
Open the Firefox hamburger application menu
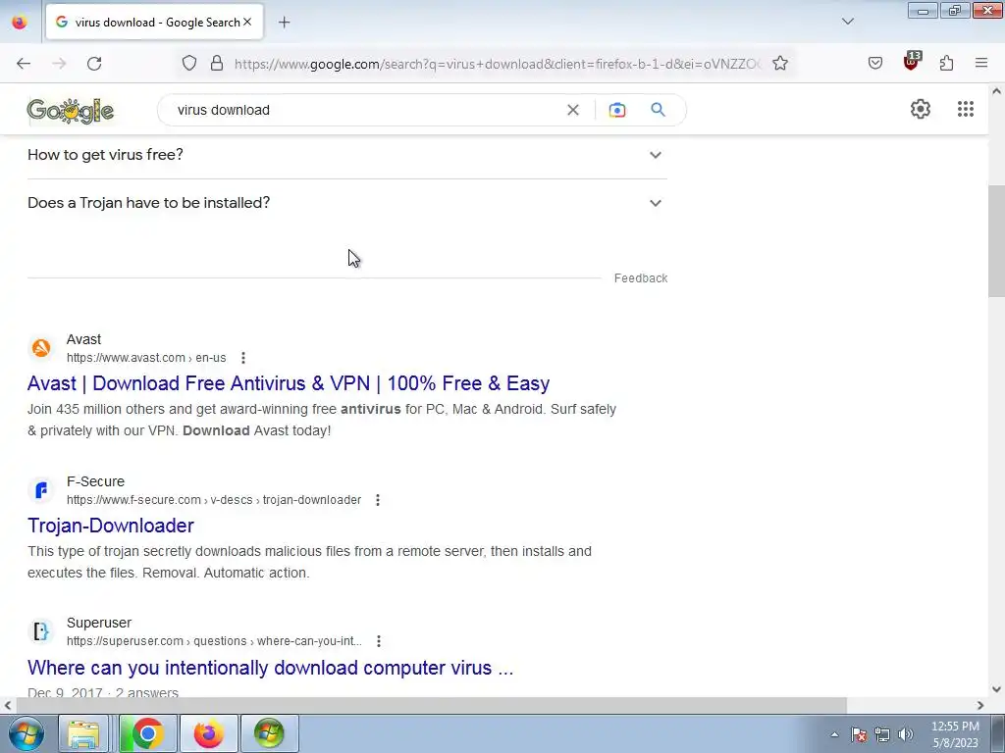pos(981,63)
